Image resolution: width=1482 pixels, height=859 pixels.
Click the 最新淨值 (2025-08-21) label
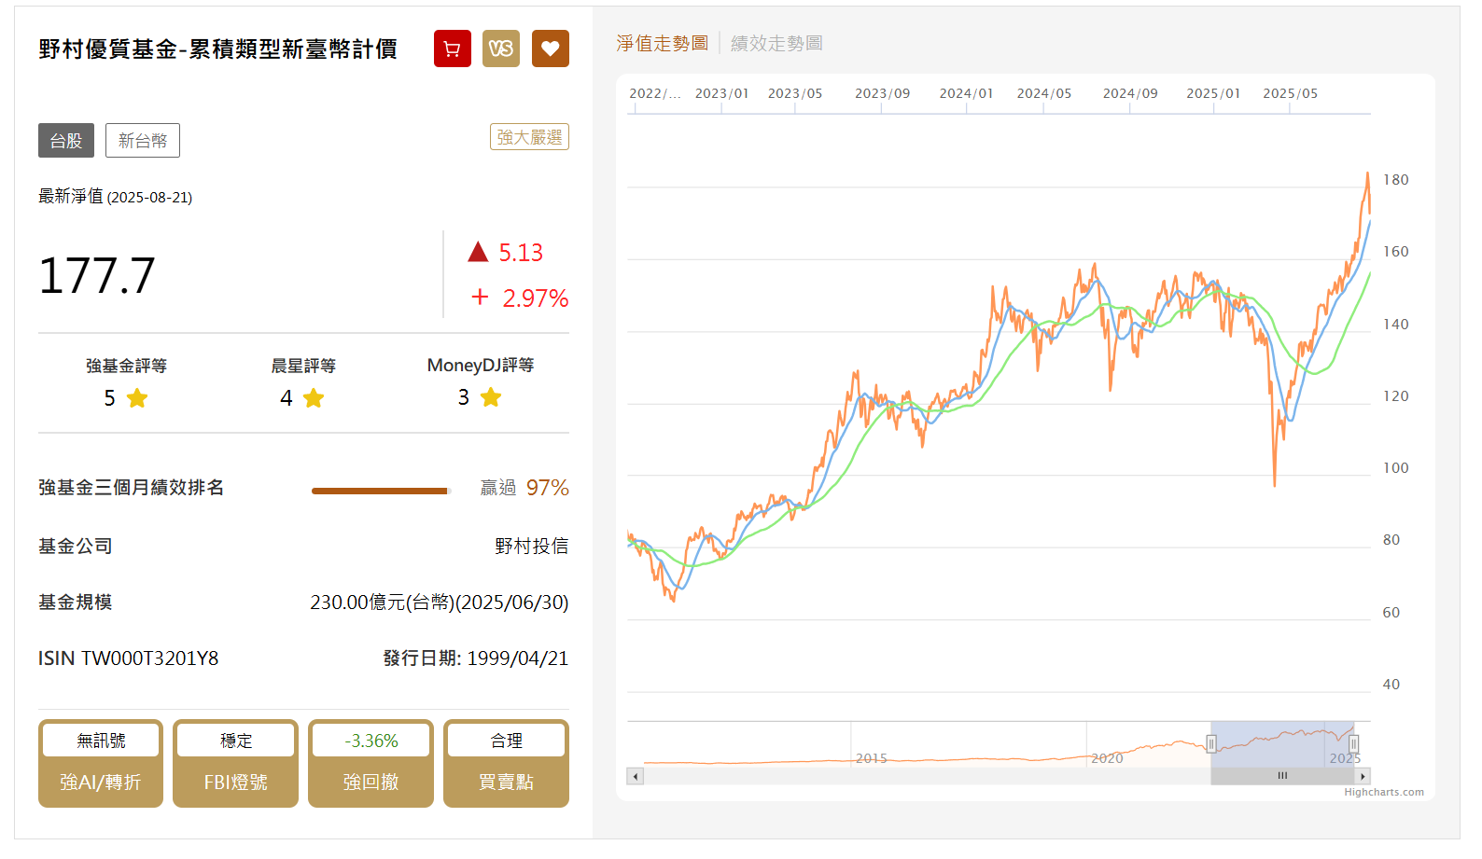115,197
